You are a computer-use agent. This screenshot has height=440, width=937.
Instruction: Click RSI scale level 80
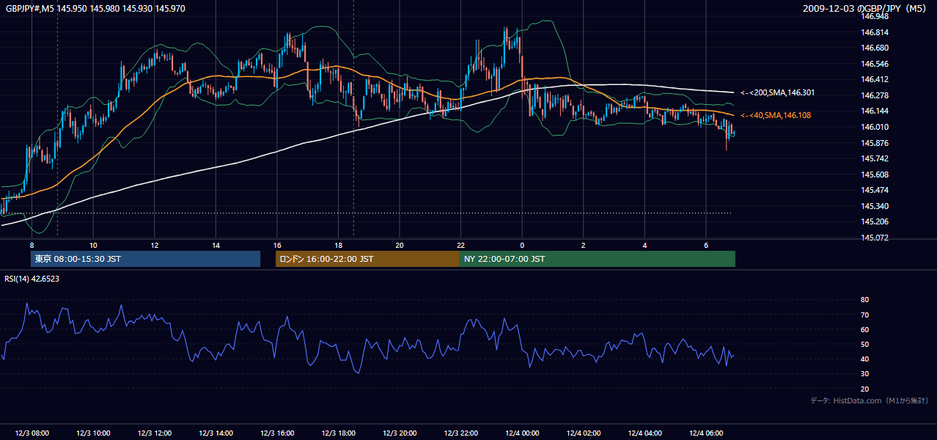click(864, 300)
